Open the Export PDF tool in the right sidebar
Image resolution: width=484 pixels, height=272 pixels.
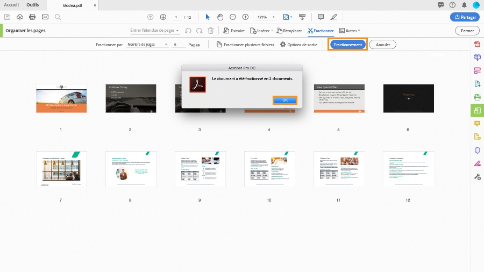477,83
